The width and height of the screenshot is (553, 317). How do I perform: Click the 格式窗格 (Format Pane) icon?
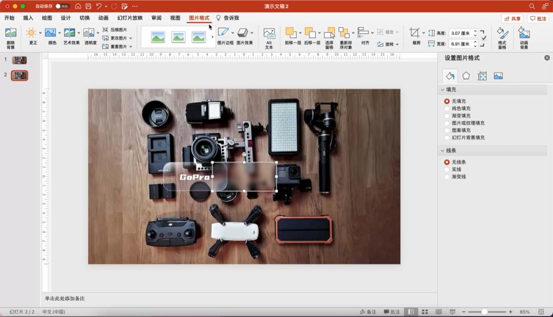tap(502, 34)
